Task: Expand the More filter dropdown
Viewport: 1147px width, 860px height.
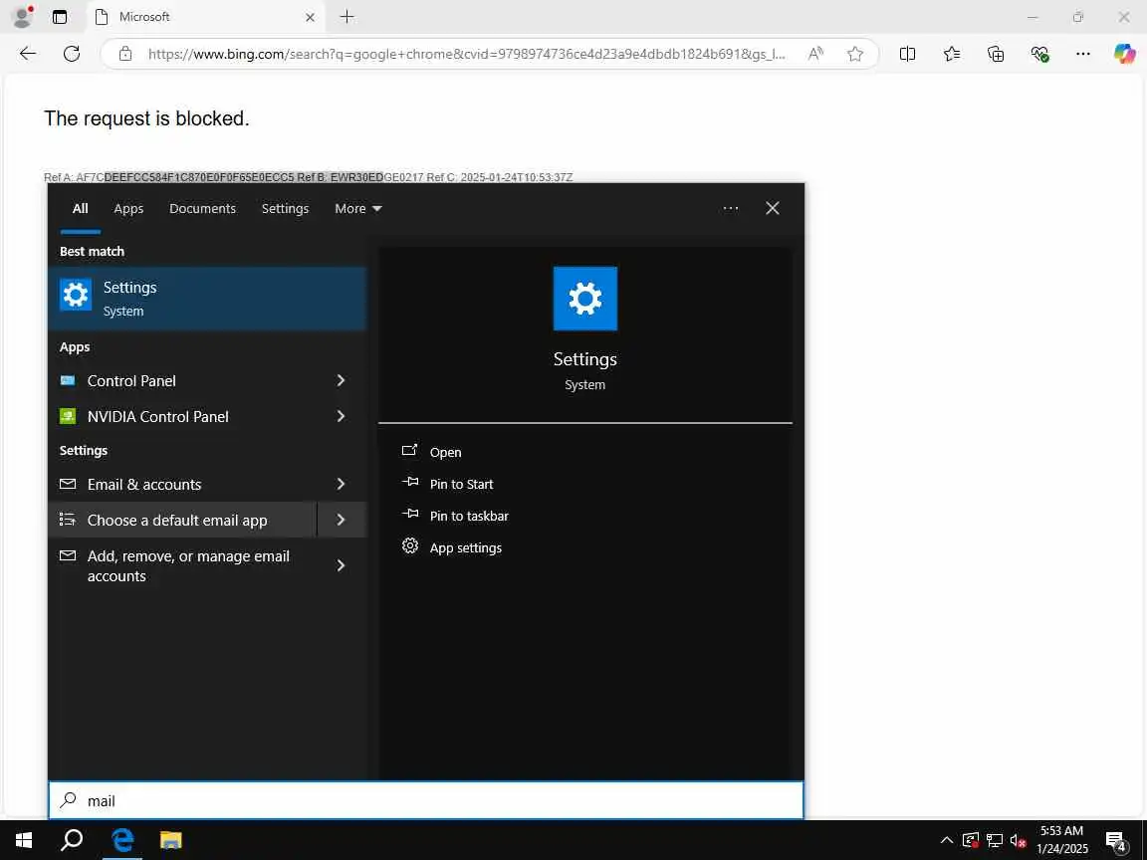Action: 357,208
